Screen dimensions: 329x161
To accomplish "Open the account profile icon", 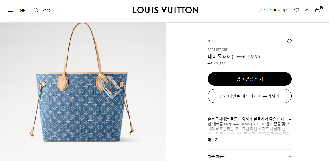I will (x=307, y=10).
